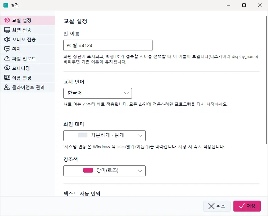Click the rose accent color swatch
This screenshot has height=216, width=268.
click(x=88, y=170)
